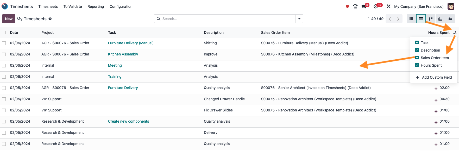Open the To Validate menu
The height and width of the screenshot is (151, 459).
coord(73,7)
